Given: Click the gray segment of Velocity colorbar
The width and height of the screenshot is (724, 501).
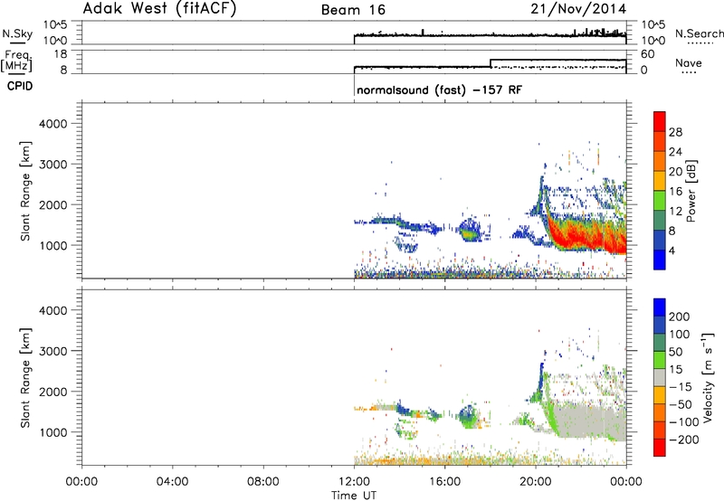Looking at the screenshot, I should tap(660, 377).
